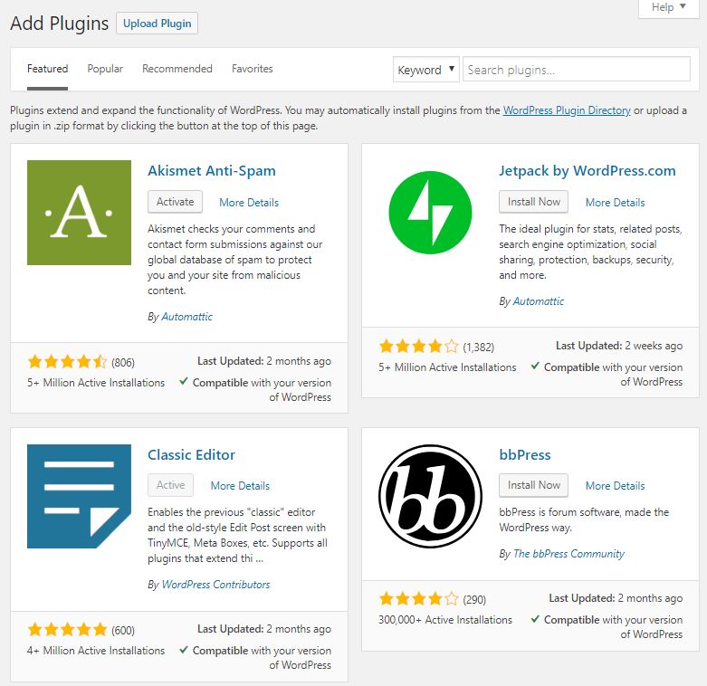Open the Help dropdown
The image size is (707, 686).
[669, 7]
